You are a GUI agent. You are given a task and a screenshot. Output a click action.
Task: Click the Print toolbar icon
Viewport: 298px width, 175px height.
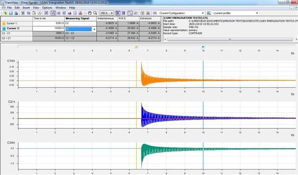coord(16,13)
